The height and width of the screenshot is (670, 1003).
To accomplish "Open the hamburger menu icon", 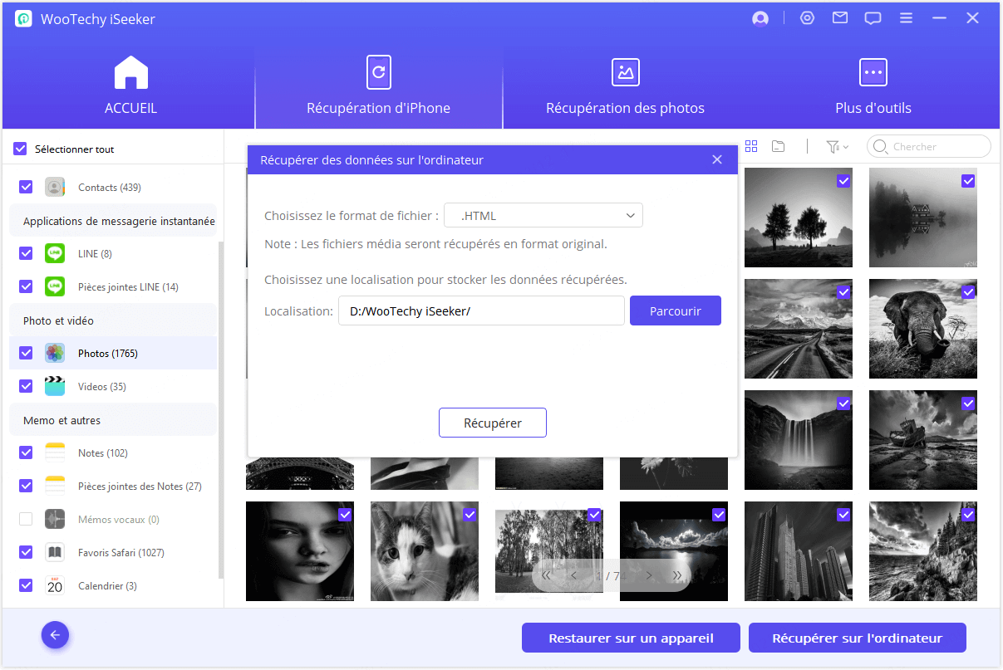I will [906, 18].
